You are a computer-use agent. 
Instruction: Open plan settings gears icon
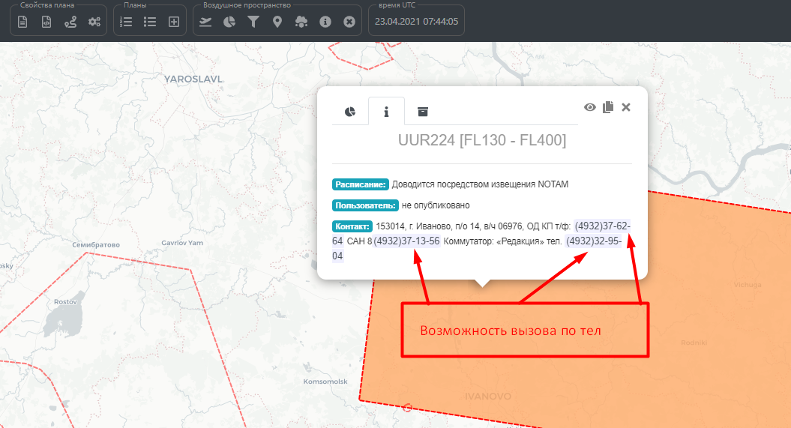[94, 22]
